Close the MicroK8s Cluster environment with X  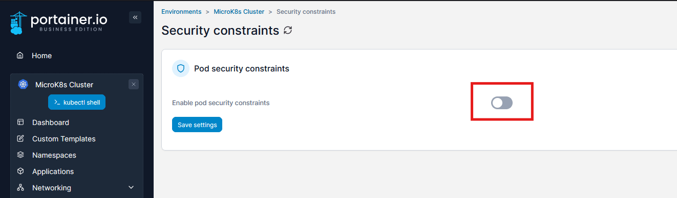(134, 85)
